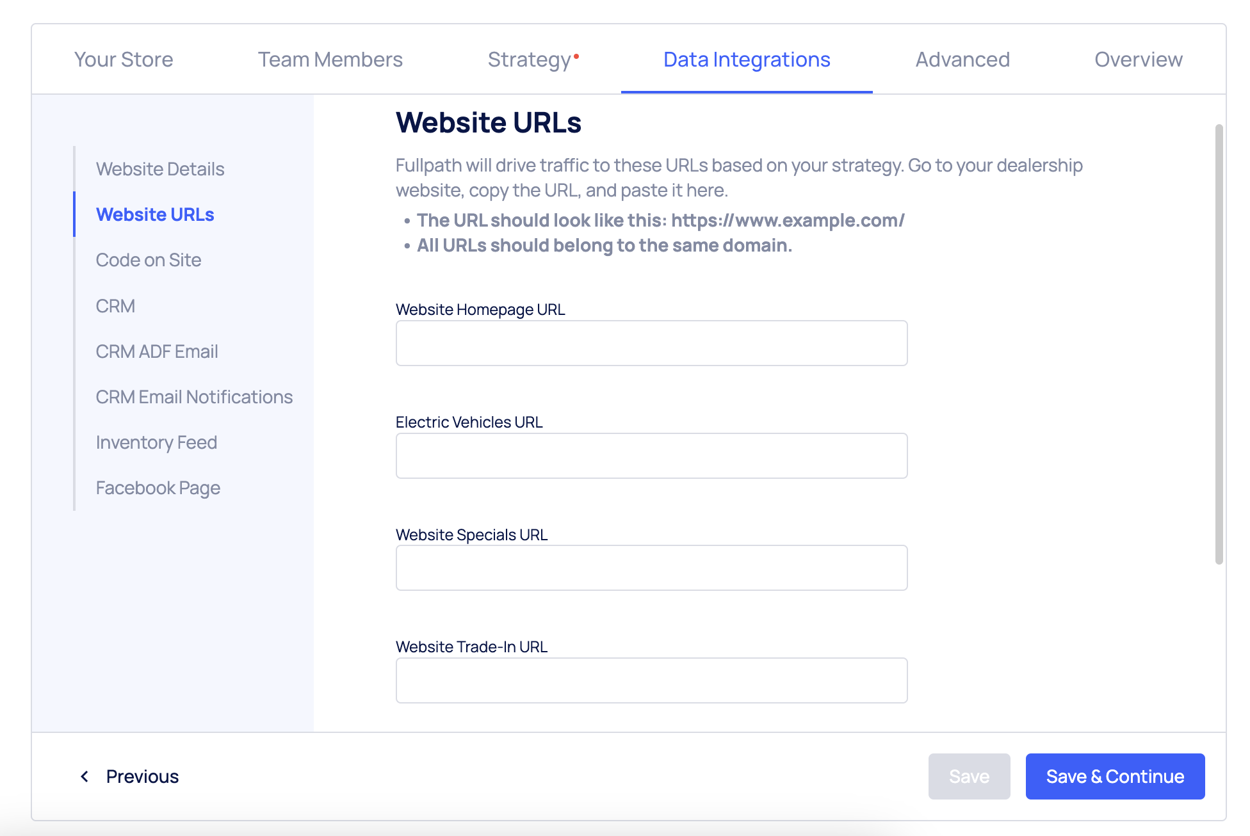1250x836 pixels.
Task: Select the Data Integrations tab
Action: pyautogui.click(x=746, y=60)
